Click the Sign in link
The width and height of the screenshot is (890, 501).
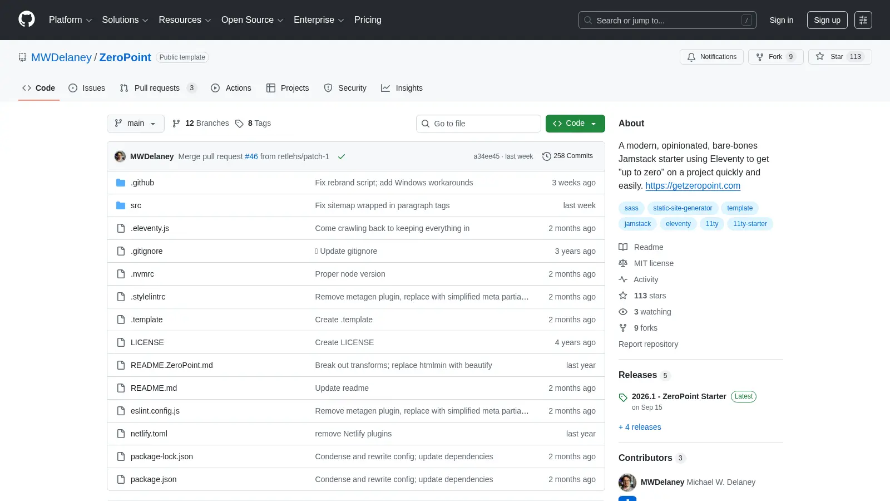coord(782,20)
